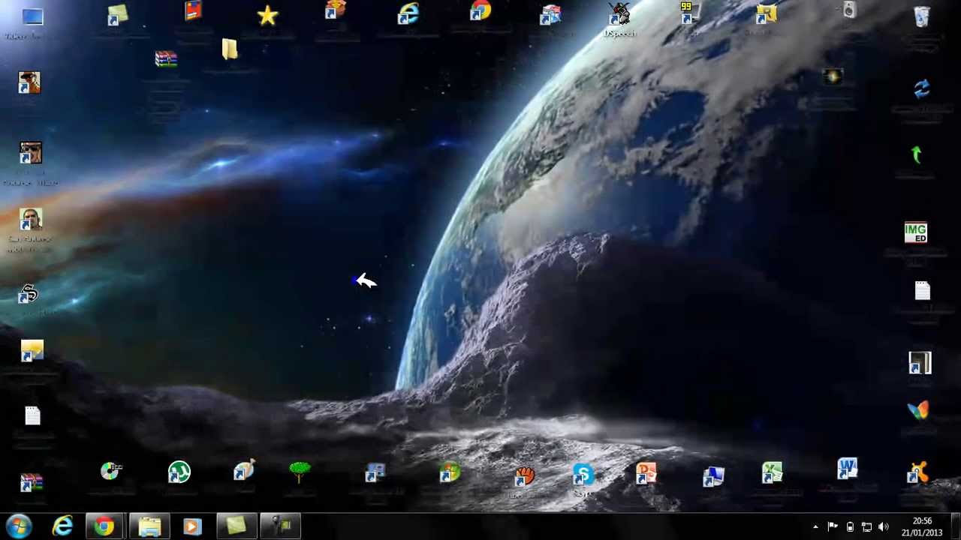Open the yellow folder on the desktop

230,49
